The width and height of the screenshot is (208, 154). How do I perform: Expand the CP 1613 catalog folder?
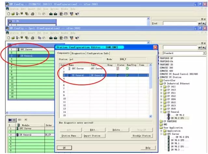161,105
